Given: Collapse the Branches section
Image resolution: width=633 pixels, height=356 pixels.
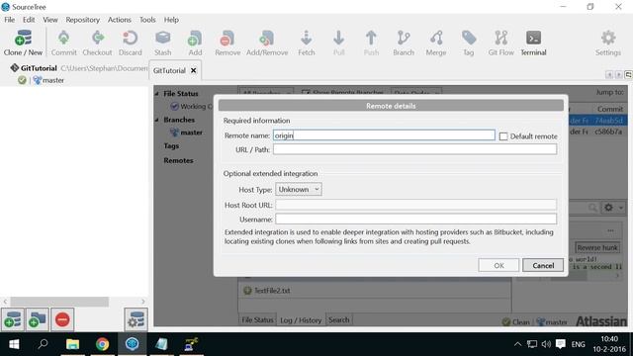Looking at the screenshot, I should click(x=157, y=120).
